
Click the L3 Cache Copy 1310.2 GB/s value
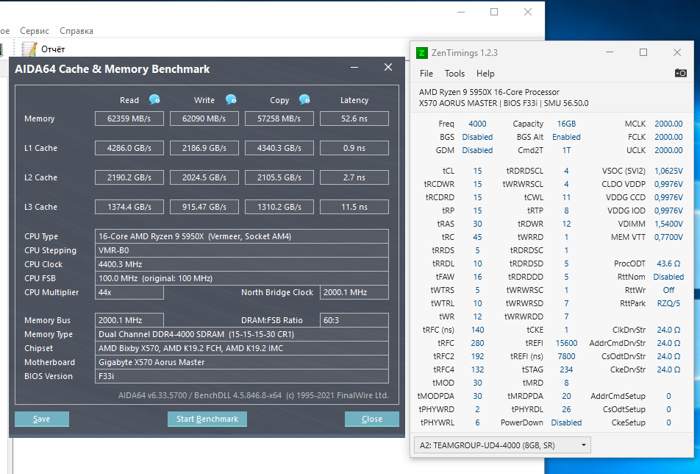(x=279, y=207)
